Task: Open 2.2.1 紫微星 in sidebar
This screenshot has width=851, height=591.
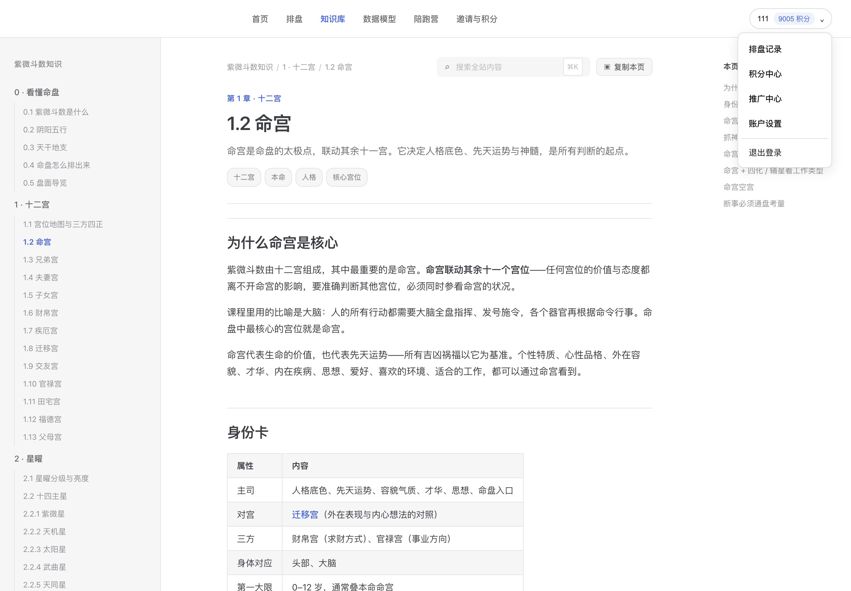Action: (44, 514)
